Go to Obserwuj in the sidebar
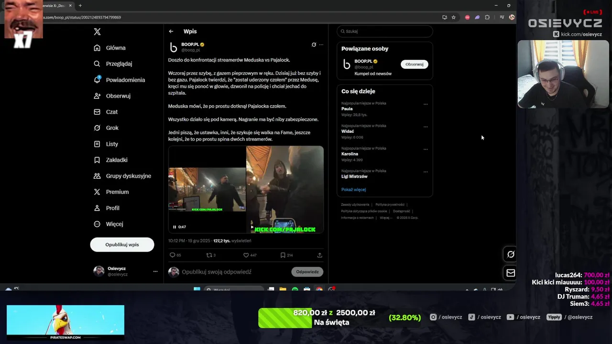This screenshot has height=344, width=612. (x=112, y=96)
